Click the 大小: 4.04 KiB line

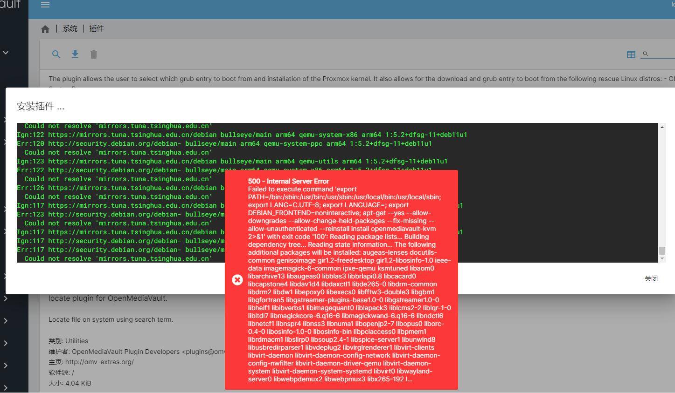[70, 383]
